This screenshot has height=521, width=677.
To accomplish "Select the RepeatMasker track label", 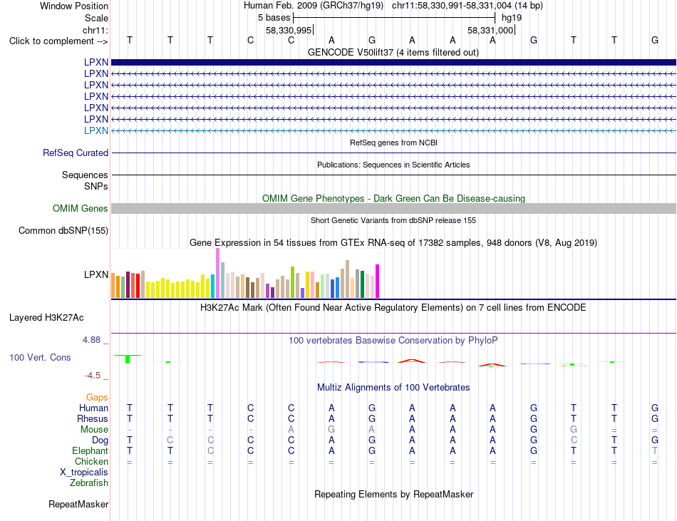I will 78,505.
